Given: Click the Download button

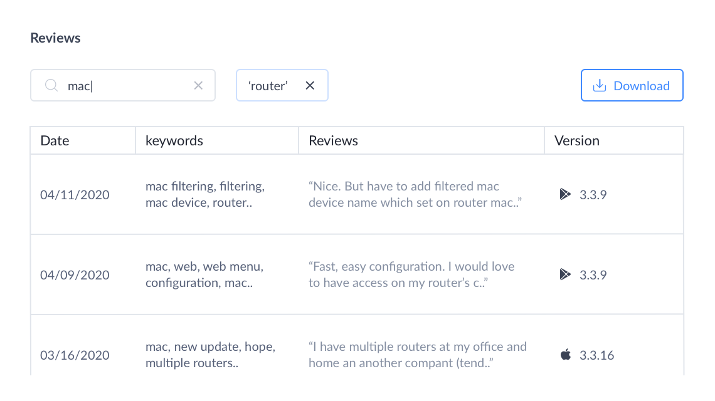Looking at the screenshot, I should coord(632,86).
